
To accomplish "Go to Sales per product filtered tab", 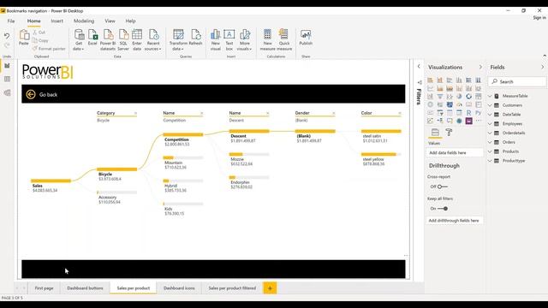I will (x=232, y=288).
